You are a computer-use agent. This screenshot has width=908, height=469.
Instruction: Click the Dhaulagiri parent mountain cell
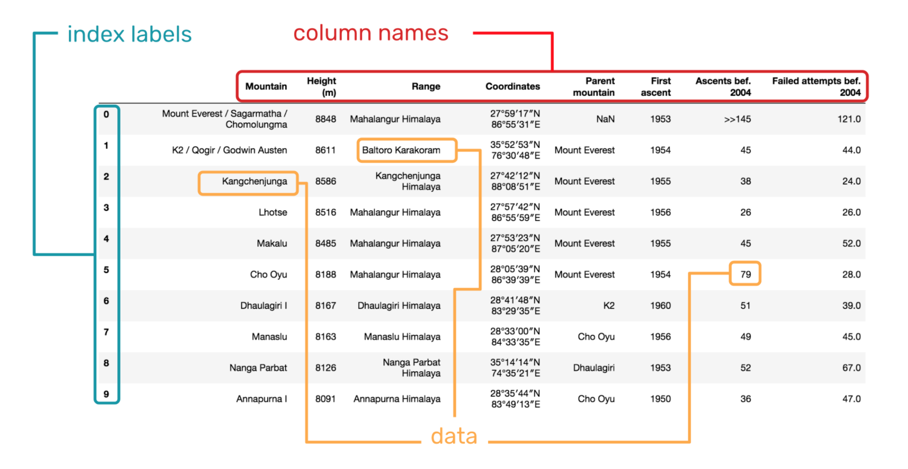tap(594, 368)
